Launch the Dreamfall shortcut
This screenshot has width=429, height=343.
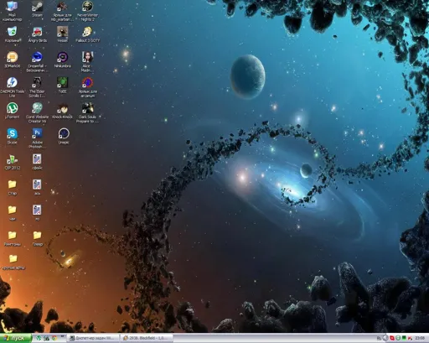coord(37,62)
